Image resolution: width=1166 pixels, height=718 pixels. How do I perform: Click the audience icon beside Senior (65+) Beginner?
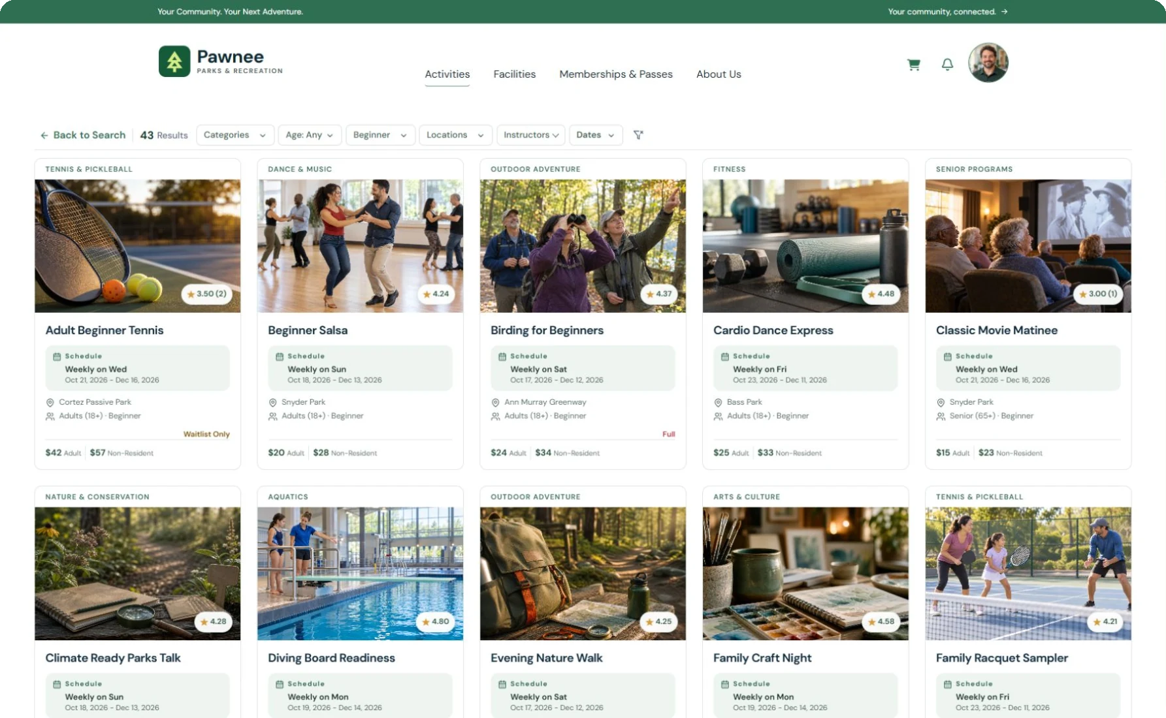tap(941, 416)
